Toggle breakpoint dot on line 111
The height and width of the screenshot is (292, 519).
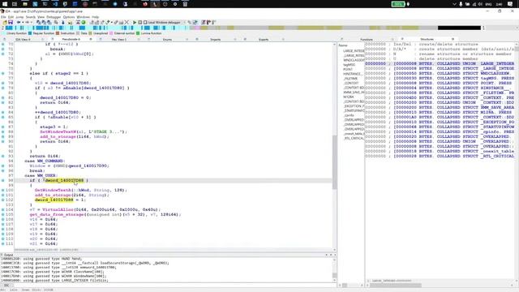[x=3, y=243]
